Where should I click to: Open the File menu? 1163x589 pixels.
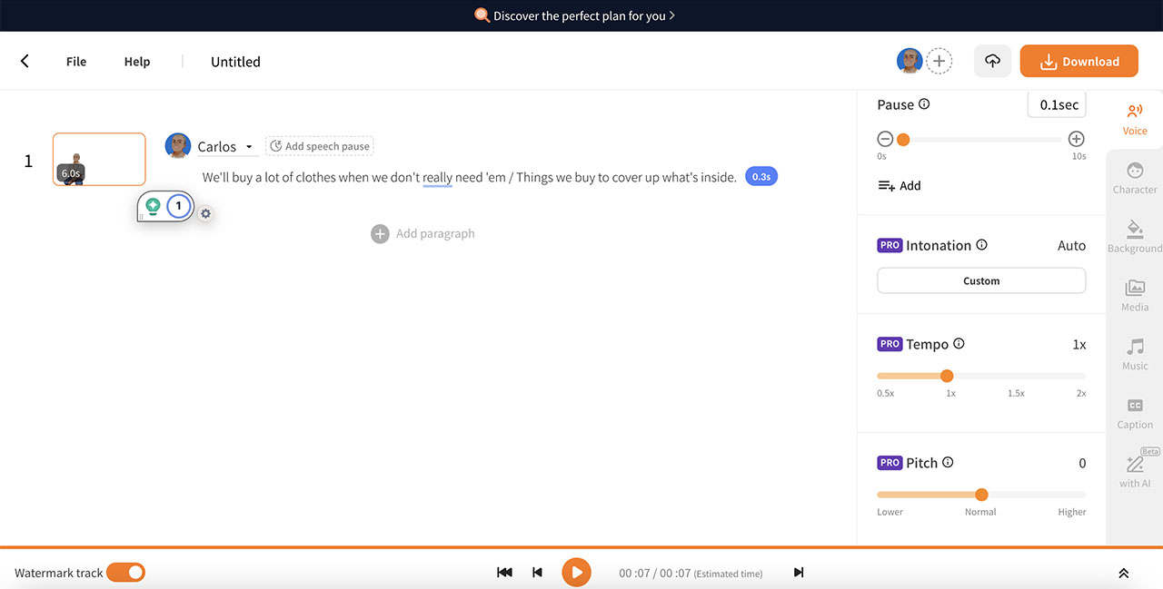[76, 62]
